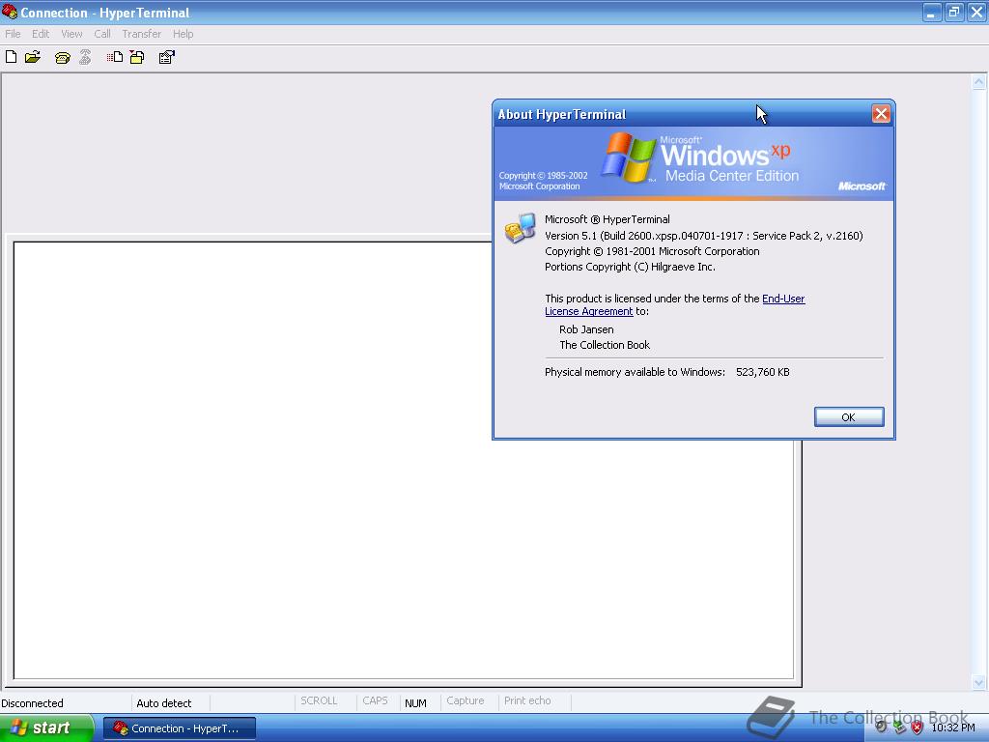Click the Windows start button
The height and width of the screenshot is (742, 989).
[46, 728]
